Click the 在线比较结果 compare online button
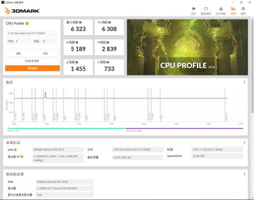254x200 pixels. [32, 61]
